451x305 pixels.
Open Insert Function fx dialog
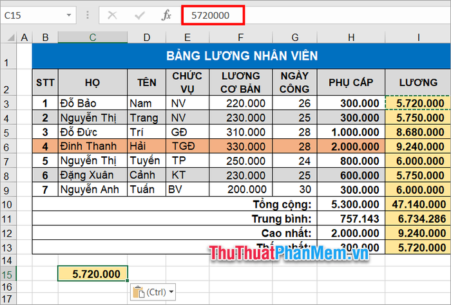(x=166, y=15)
